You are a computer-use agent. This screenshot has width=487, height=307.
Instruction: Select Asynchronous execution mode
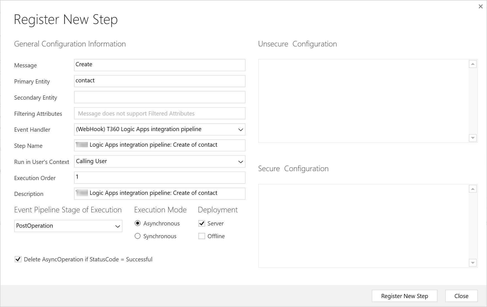pos(137,223)
